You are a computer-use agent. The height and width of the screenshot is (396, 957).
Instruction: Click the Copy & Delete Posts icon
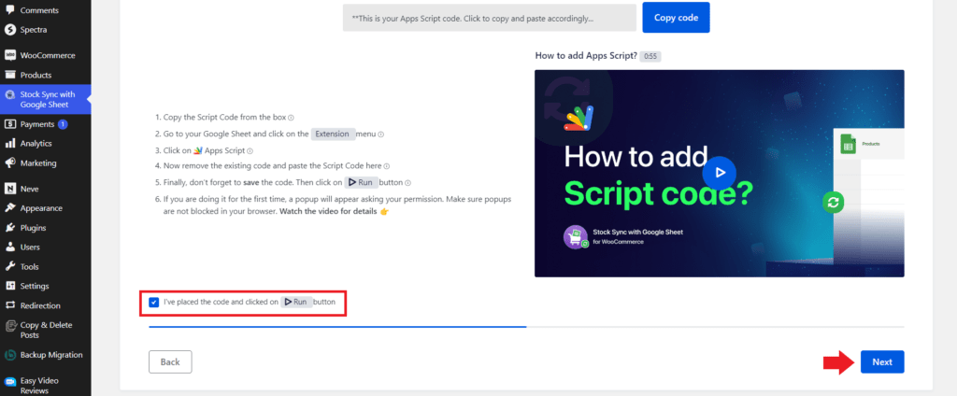coord(9,325)
